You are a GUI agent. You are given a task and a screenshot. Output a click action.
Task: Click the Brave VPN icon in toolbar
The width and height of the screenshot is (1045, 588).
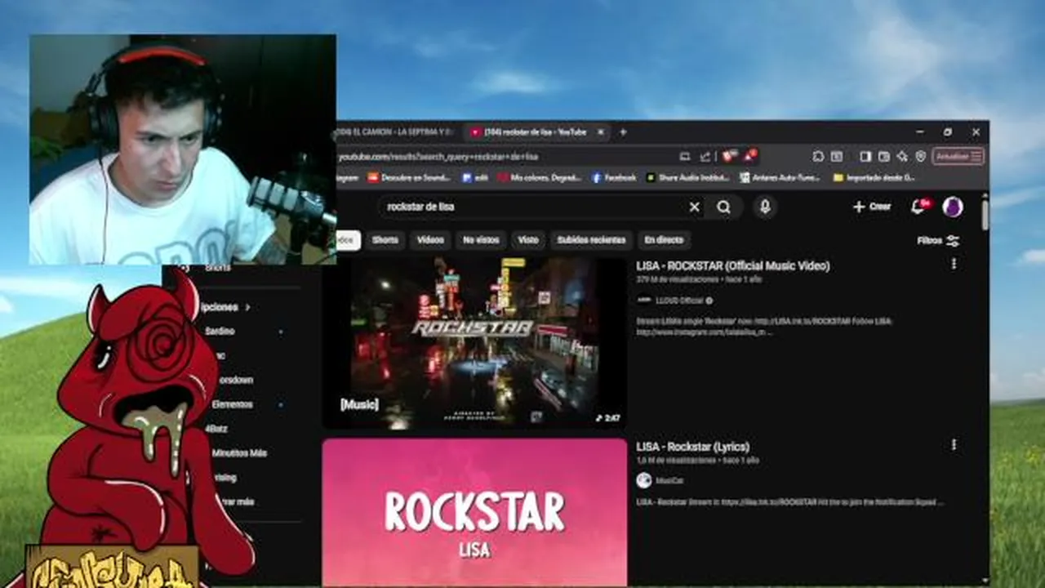tap(920, 156)
